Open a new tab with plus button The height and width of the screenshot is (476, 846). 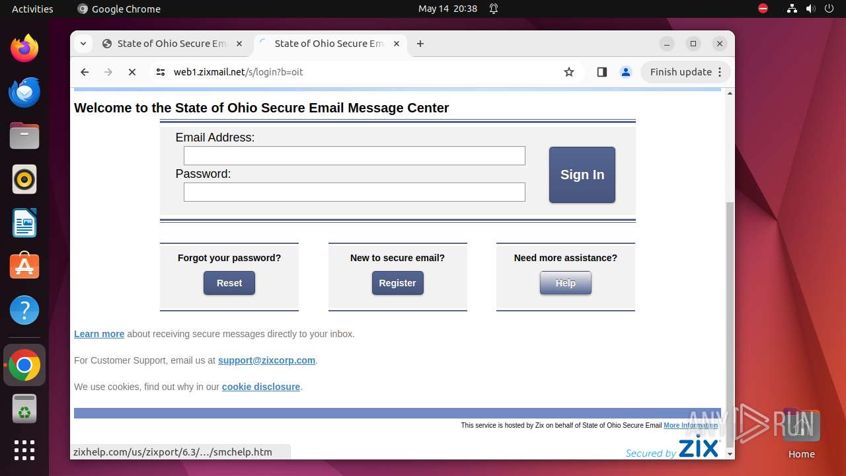pos(420,44)
